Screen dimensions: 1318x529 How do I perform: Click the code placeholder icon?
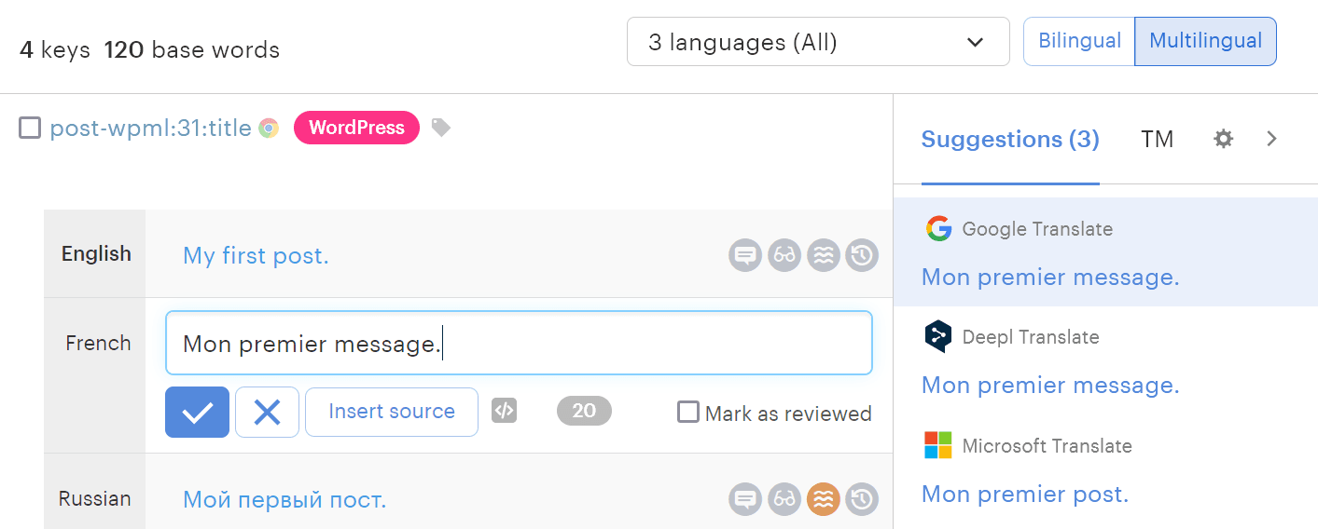tap(504, 411)
